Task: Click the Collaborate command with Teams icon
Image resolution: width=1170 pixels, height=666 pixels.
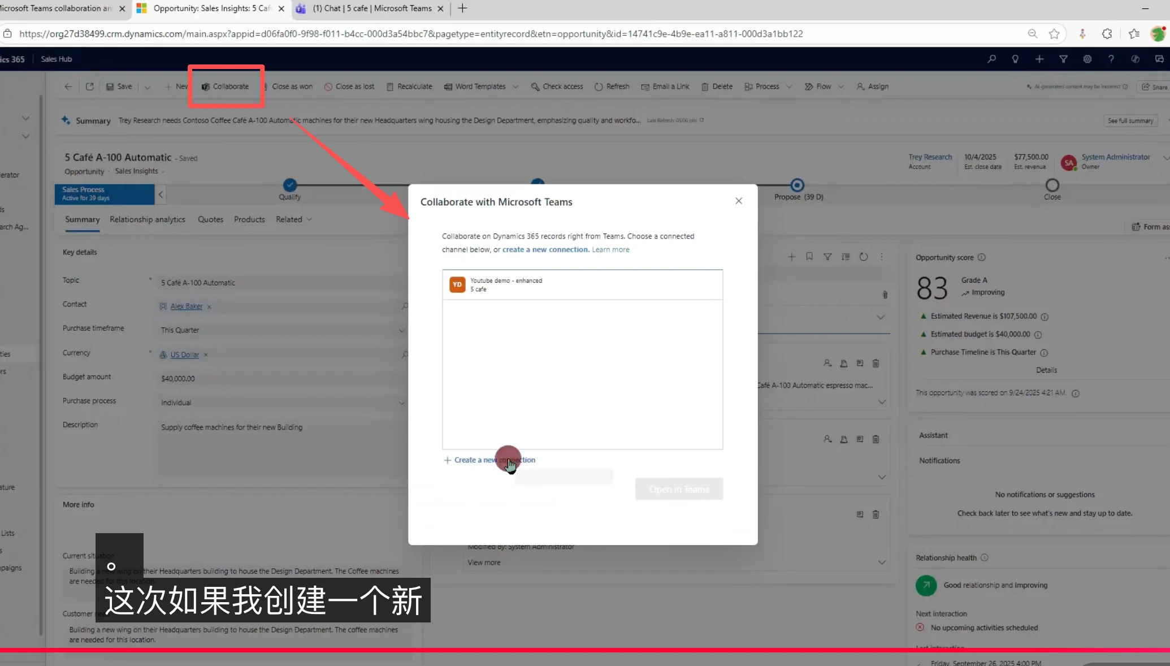Action: (x=226, y=87)
